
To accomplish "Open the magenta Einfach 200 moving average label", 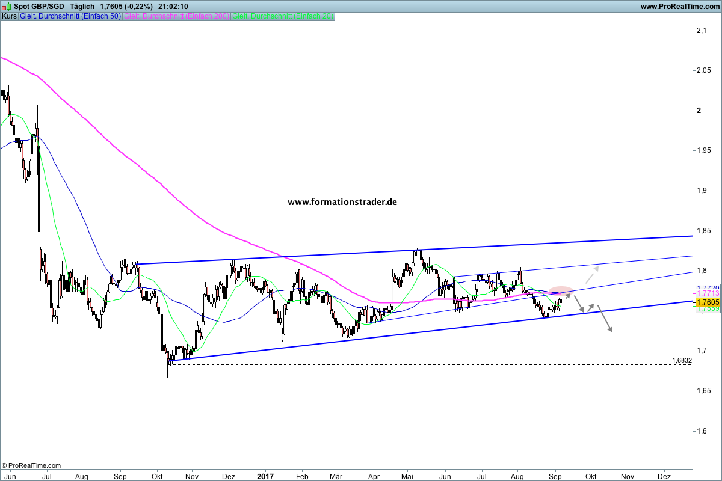I will (x=176, y=16).
